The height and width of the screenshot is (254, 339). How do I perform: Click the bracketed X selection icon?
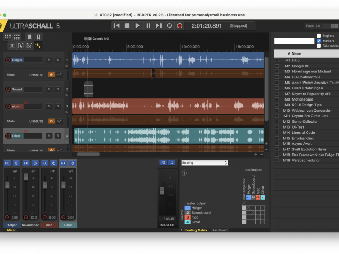tap(30, 46)
